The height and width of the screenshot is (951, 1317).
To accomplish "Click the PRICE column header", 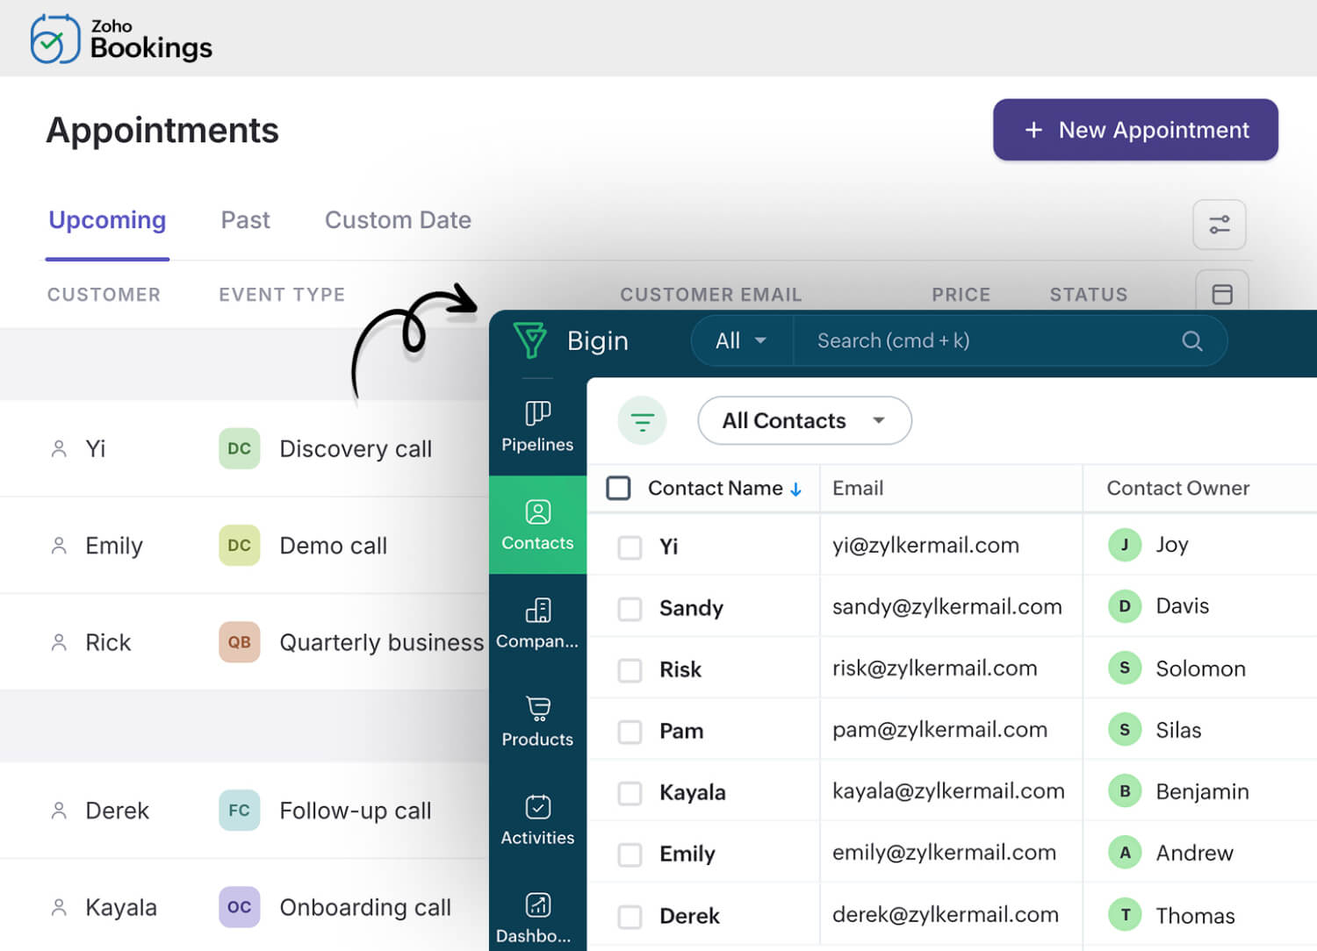I will click(961, 295).
